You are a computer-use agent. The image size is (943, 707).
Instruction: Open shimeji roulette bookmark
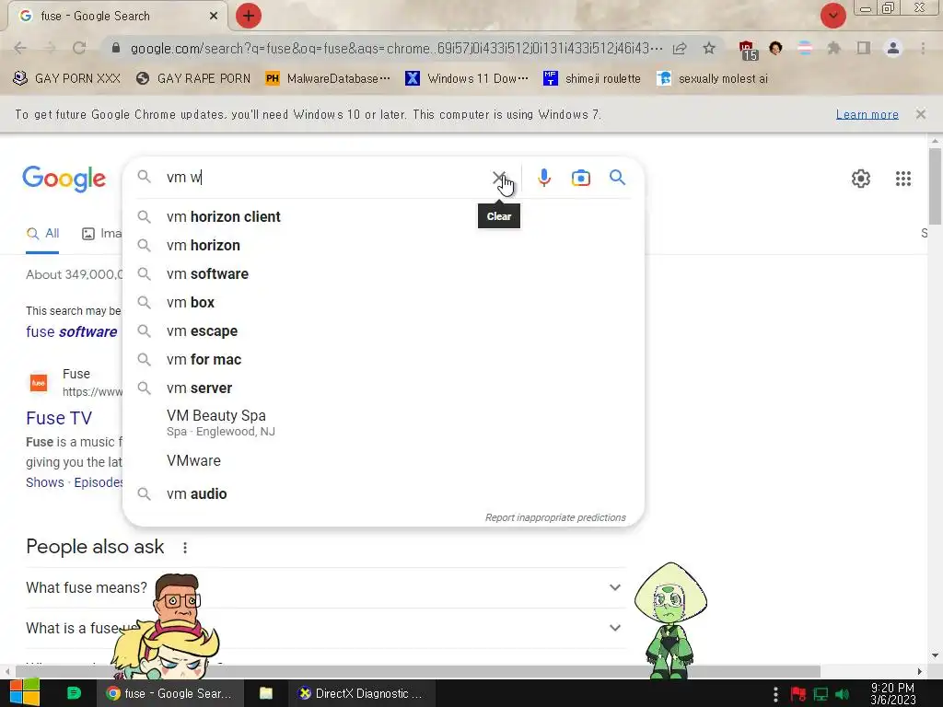(592, 78)
